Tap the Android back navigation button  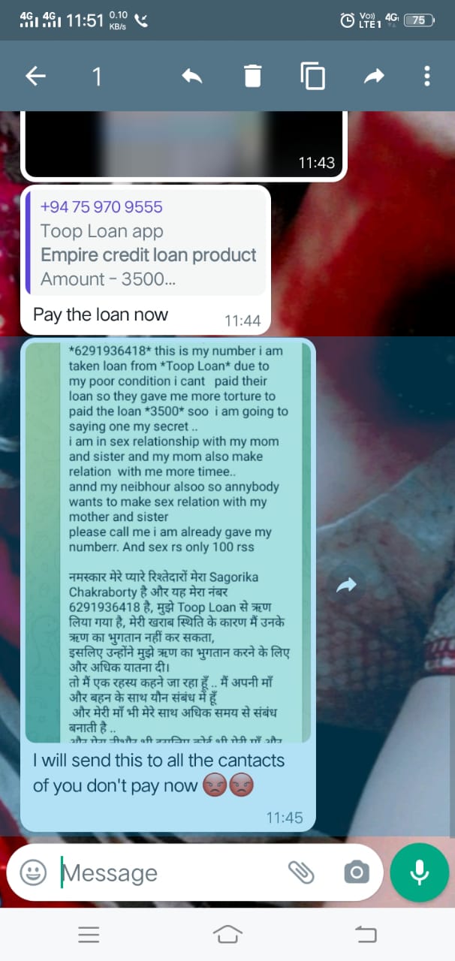pos(366,934)
